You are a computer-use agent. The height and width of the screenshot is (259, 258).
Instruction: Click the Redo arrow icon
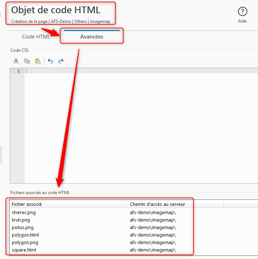click(x=61, y=61)
